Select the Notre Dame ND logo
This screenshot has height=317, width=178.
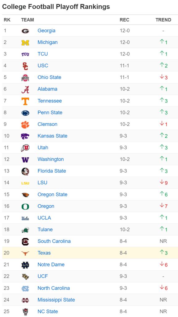pyautogui.click(x=25, y=265)
